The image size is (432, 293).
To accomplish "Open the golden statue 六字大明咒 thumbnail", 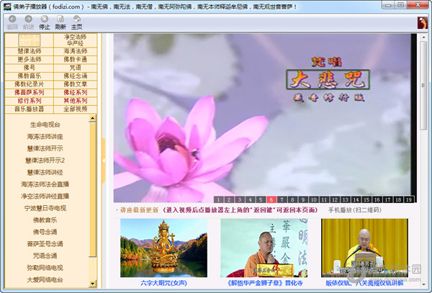I will click(x=163, y=248).
